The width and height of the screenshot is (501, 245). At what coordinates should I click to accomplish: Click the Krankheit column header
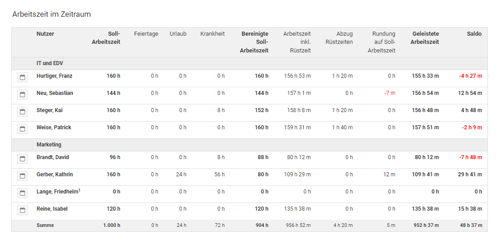click(212, 34)
